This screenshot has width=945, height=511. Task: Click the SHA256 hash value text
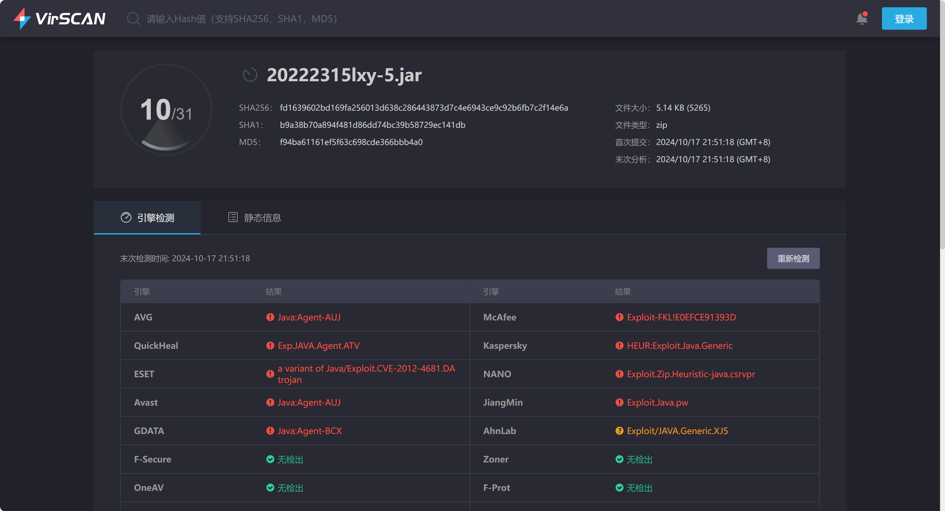point(424,108)
